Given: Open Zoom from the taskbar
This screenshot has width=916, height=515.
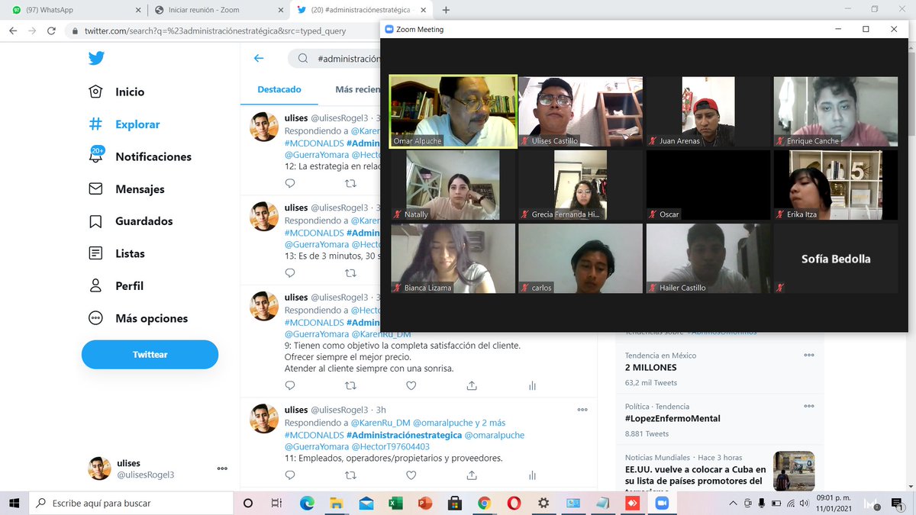Looking at the screenshot, I should click(x=661, y=504).
